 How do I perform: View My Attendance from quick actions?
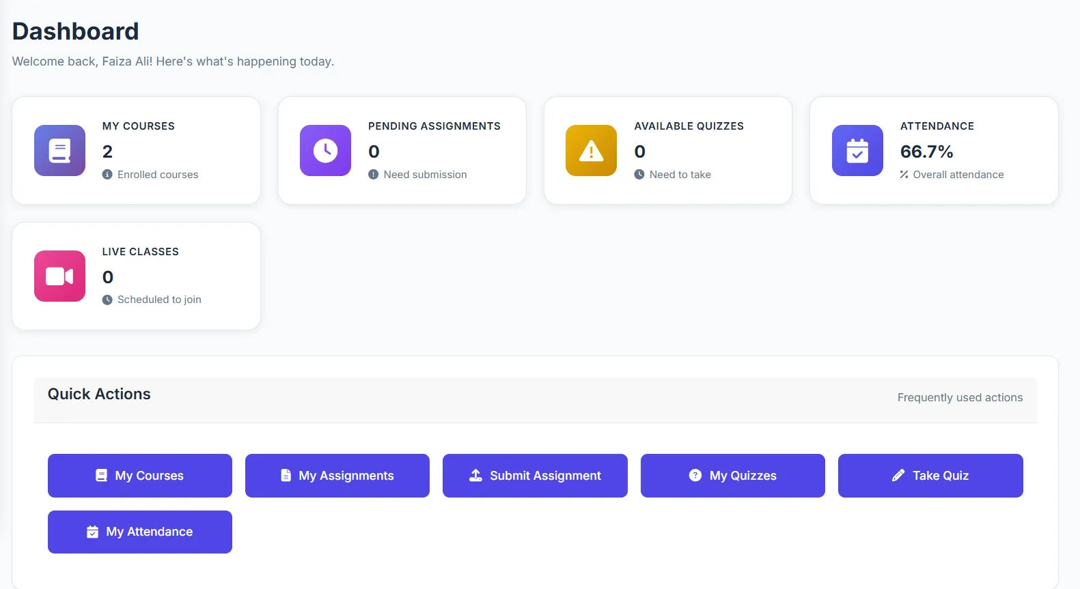[140, 532]
